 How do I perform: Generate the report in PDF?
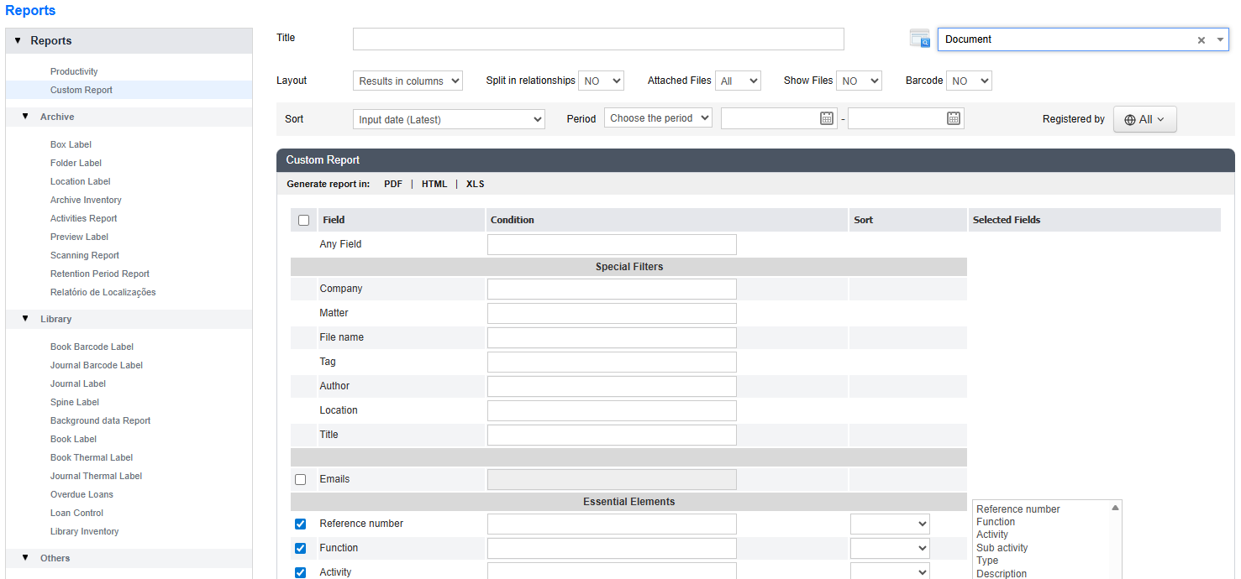[393, 184]
